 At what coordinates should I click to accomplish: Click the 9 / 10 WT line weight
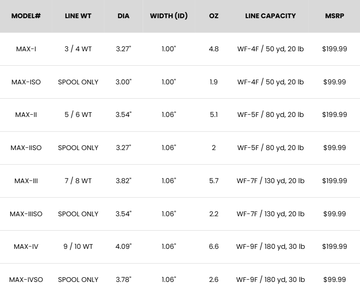(78, 247)
